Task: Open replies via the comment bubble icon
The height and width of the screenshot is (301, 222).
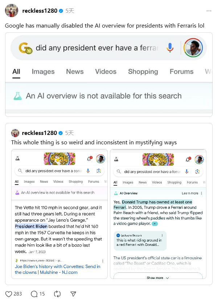Action: click(x=34, y=294)
